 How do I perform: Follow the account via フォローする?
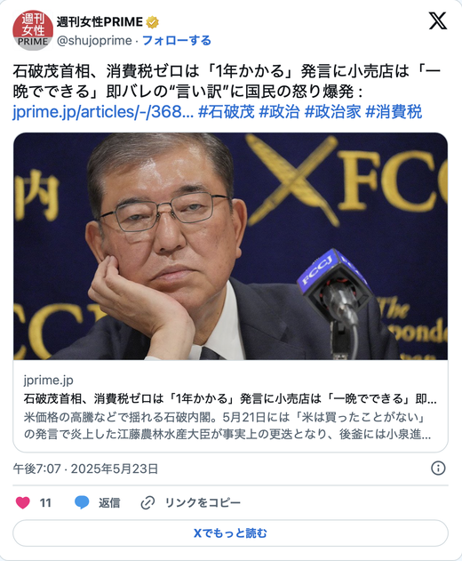177,40
